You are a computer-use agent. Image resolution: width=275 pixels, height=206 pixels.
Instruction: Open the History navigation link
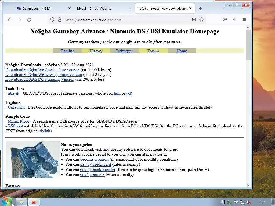click(96, 51)
